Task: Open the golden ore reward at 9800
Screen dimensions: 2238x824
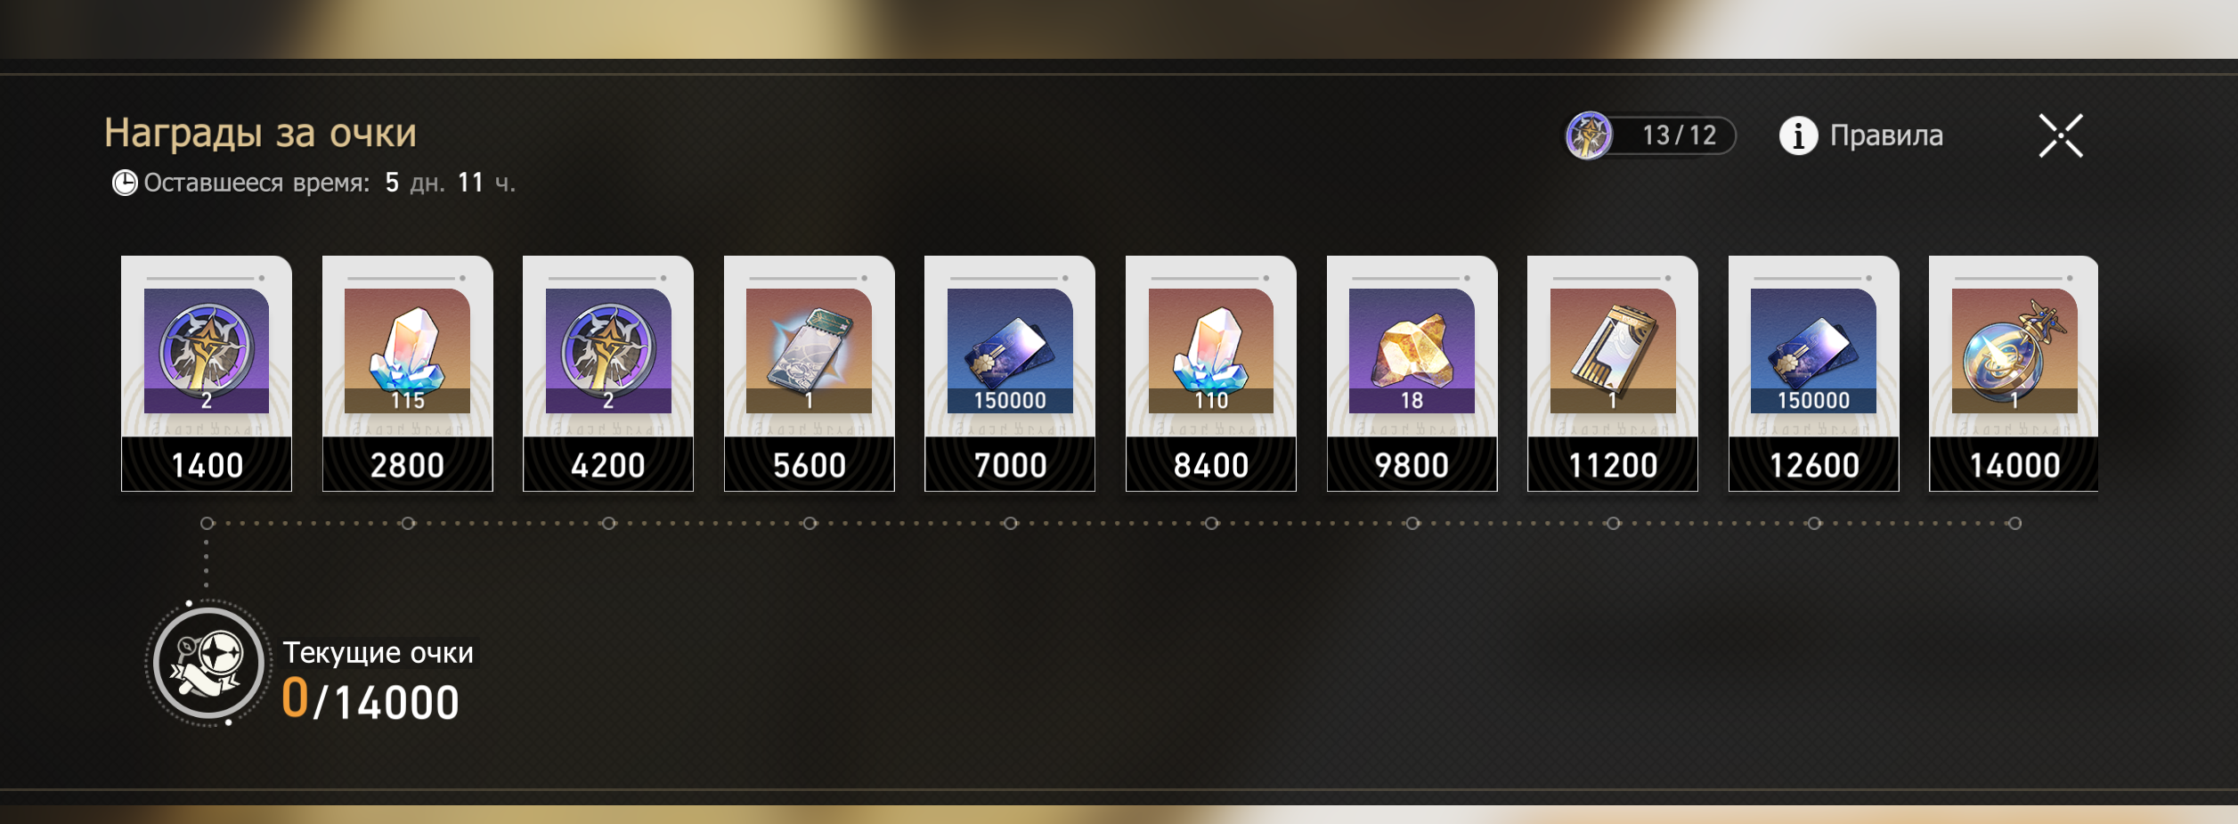Action: pos(1412,373)
